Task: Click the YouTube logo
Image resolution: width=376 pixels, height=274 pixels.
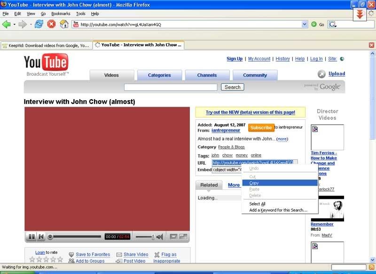Action: pyautogui.click(x=46, y=63)
